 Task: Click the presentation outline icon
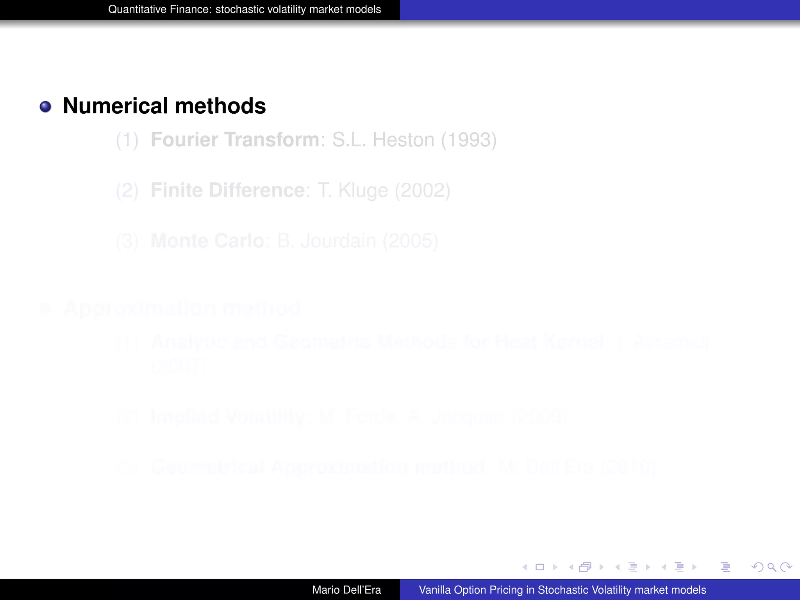pyautogui.click(x=725, y=567)
